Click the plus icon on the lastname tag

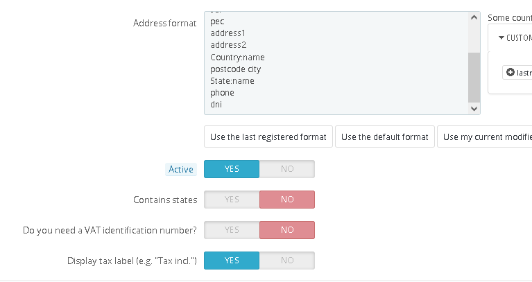point(510,72)
